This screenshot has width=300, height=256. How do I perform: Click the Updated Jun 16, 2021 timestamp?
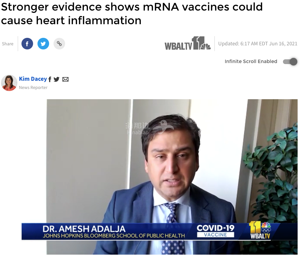(x=258, y=44)
